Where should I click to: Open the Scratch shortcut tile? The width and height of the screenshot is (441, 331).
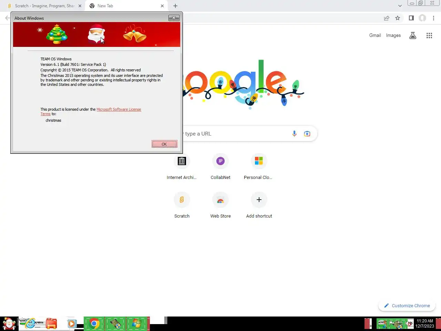(x=182, y=206)
